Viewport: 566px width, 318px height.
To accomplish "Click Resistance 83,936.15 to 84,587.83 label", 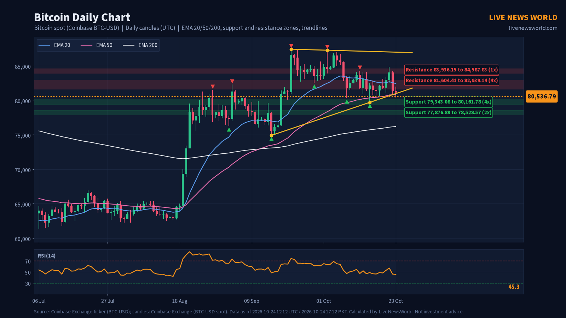I will 452,70.
